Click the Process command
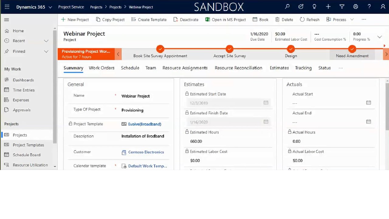The height and width of the screenshot is (219, 389). pyautogui.click(x=336, y=19)
